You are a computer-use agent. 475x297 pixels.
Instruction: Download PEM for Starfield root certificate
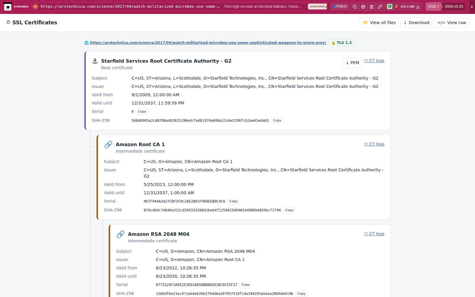pyautogui.click(x=352, y=63)
